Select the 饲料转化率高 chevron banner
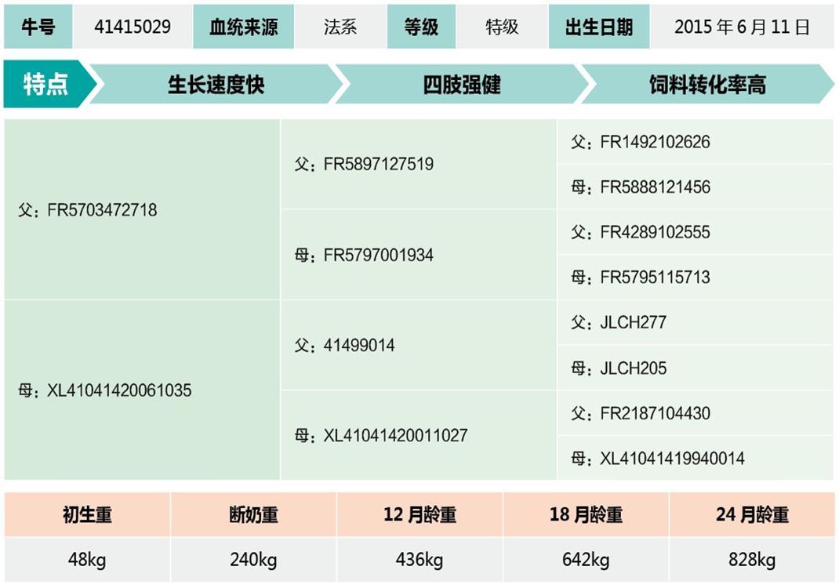Viewport: 839px width, 588px height. point(706,85)
